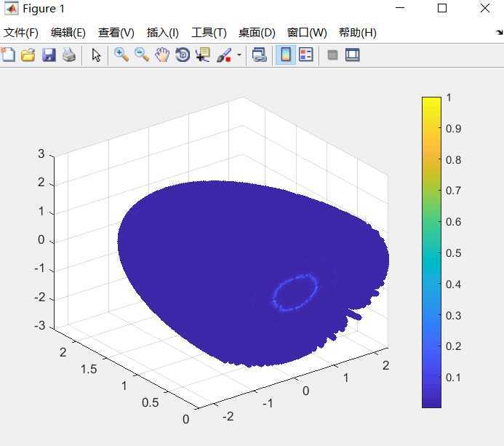This screenshot has height=446, width=504.
Task: Click axis tick label 1.5
Action: click(x=89, y=369)
